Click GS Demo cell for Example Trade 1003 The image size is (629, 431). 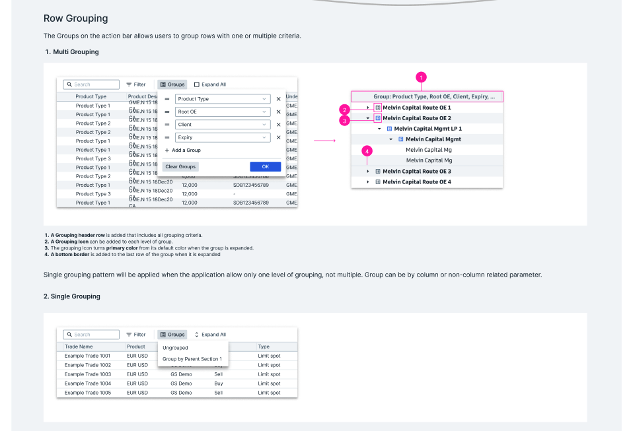[181, 374]
